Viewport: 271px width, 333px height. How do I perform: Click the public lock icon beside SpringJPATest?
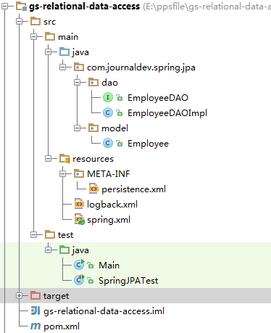click(x=91, y=281)
